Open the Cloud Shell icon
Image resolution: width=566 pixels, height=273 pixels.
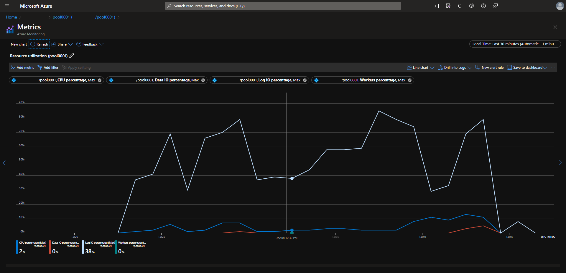pos(436,6)
